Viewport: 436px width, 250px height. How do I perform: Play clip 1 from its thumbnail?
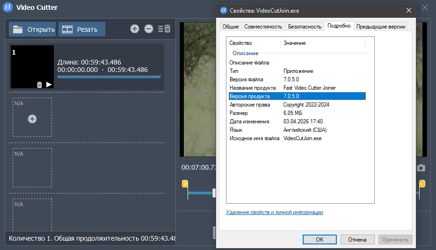(x=49, y=85)
